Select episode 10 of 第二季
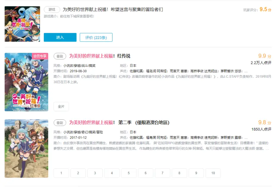Viewport: 278px width, 187px height. point(213,173)
